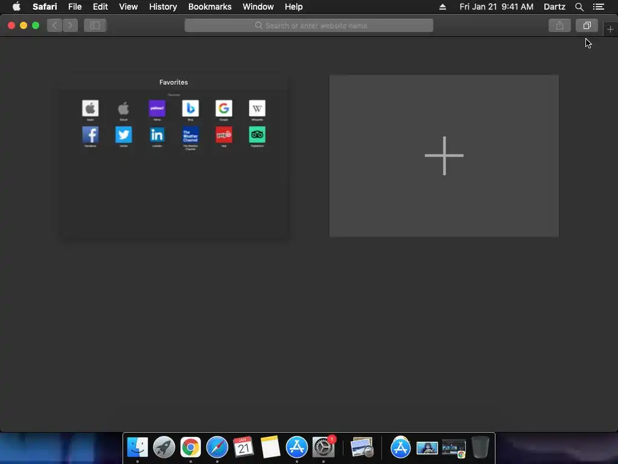Open Launchpad from the Dock
The width and height of the screenshot is (618, 464).
coord(164,448)
